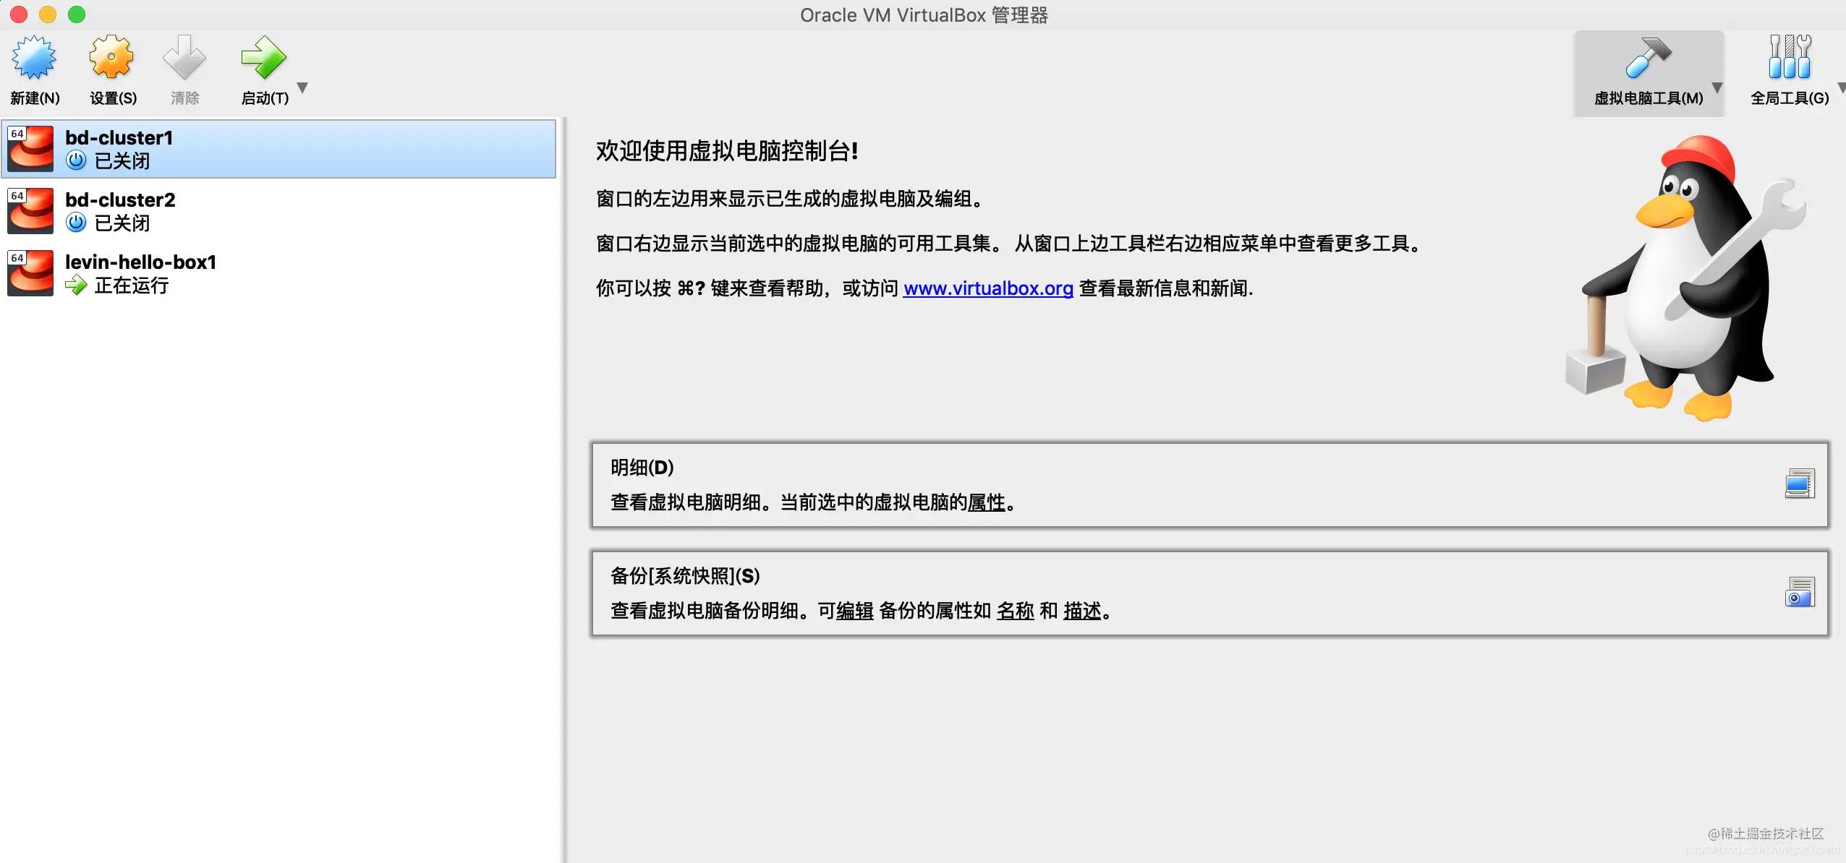Select the bd-cluster2 virtual machine
Image resolution: width=1846 pixels, height=863 pixels.
(x=279, y=211)
